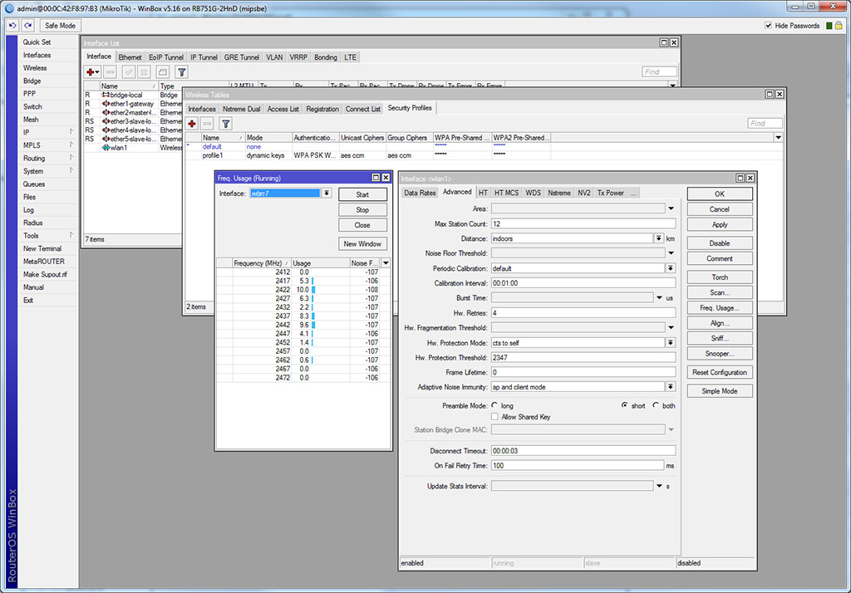Click the Max Station Count input field

pos(582,223)
